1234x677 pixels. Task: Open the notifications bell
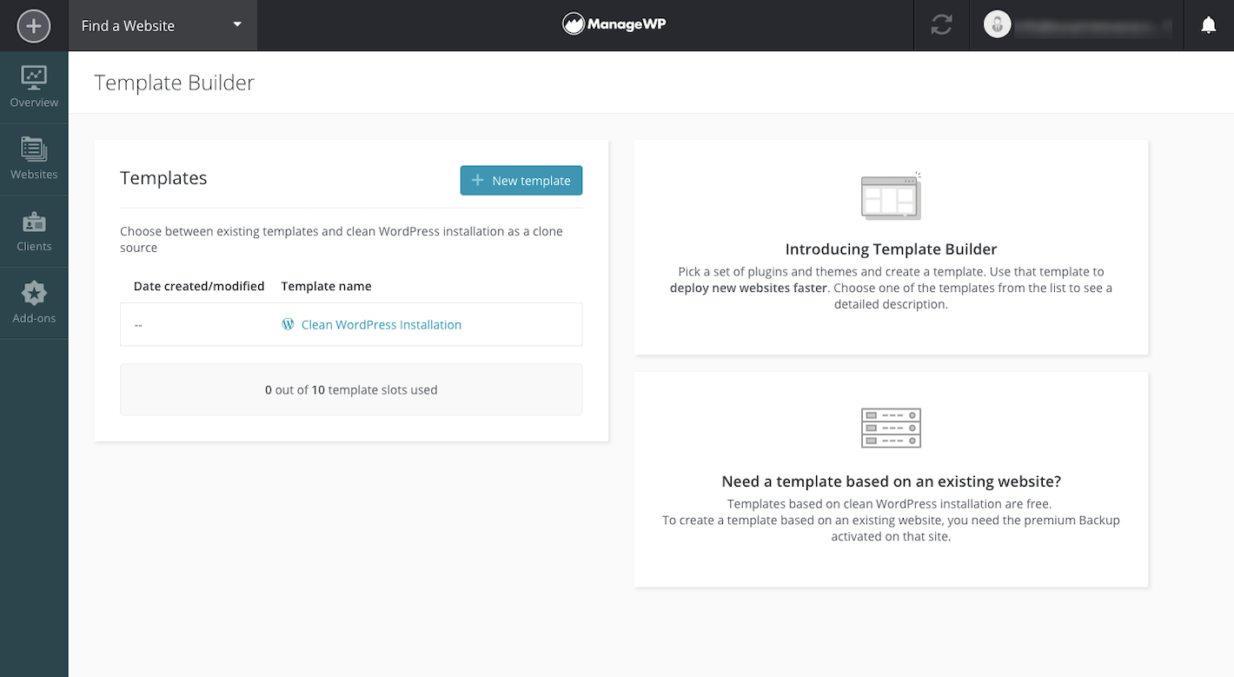pos(1208,25)
